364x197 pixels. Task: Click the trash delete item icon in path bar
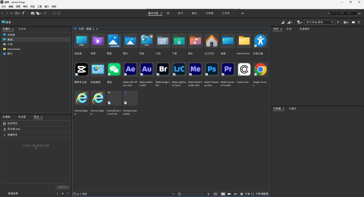coord(359,22)
